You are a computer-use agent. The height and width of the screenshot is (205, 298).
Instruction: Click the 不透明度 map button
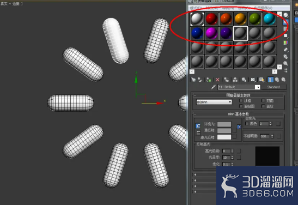(279, 136)
